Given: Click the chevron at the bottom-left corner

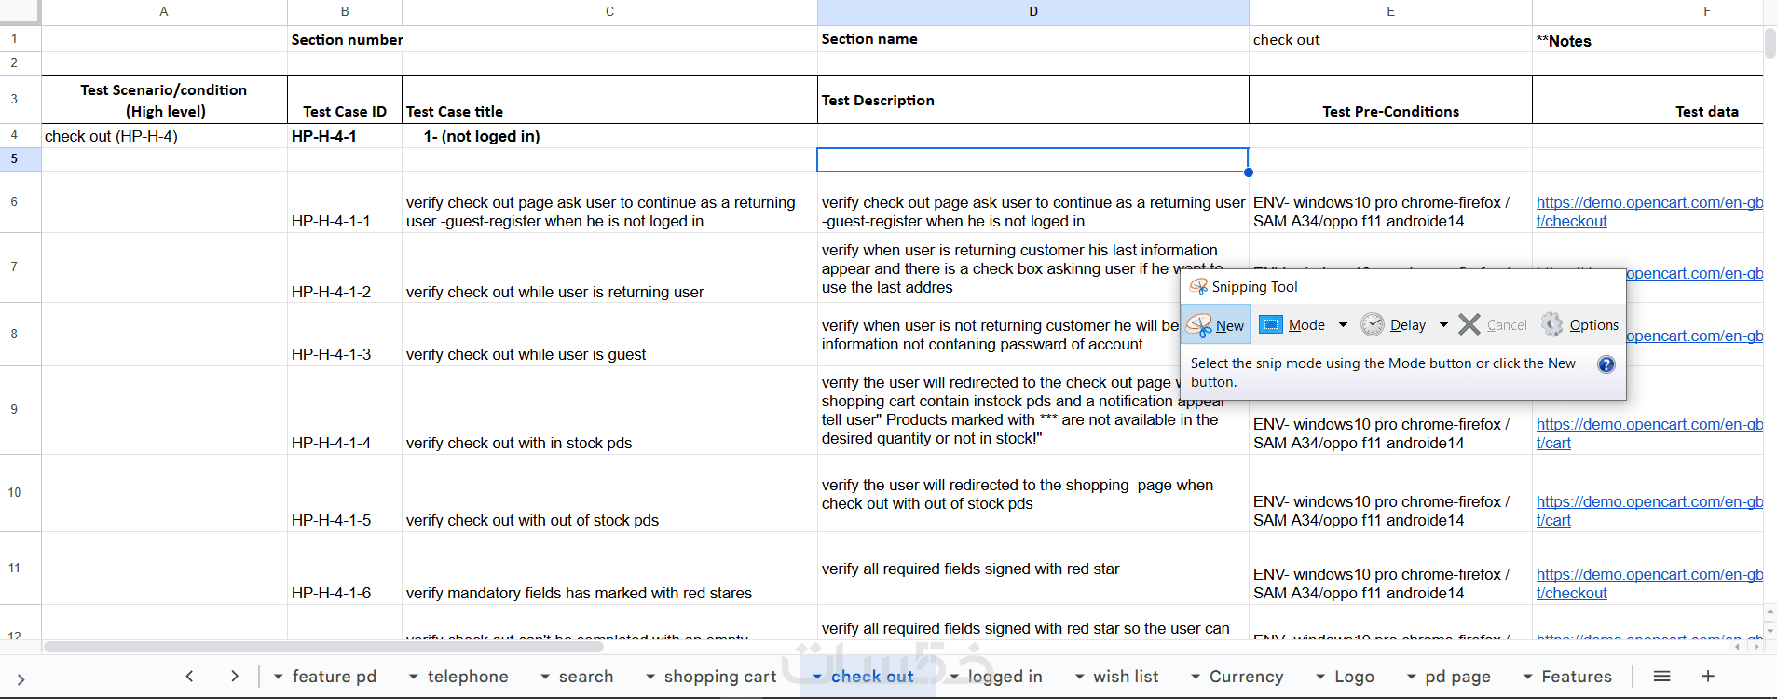Looking at the screenshot, I should pos(21,680).
